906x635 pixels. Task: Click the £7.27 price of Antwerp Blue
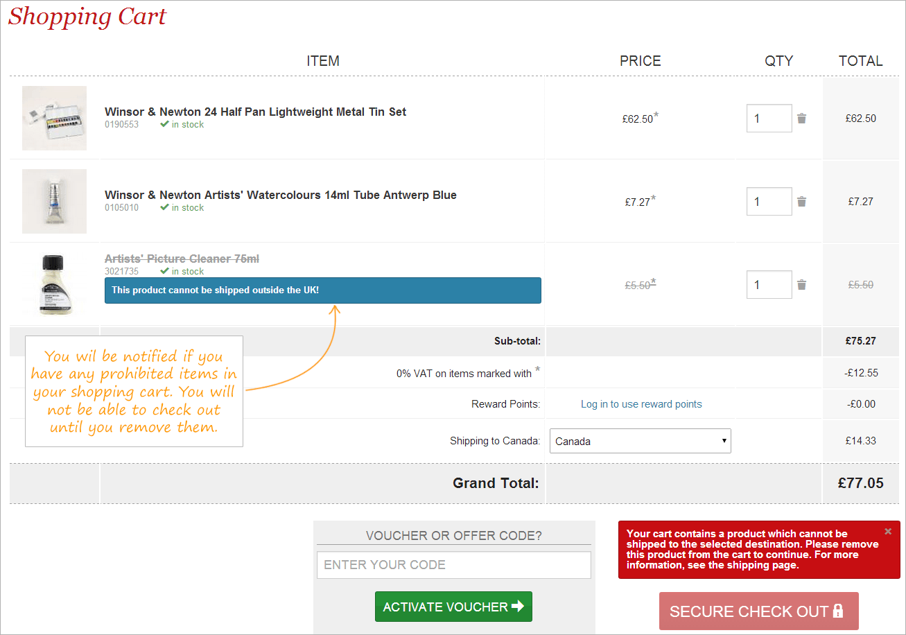(x=638, y=202)
